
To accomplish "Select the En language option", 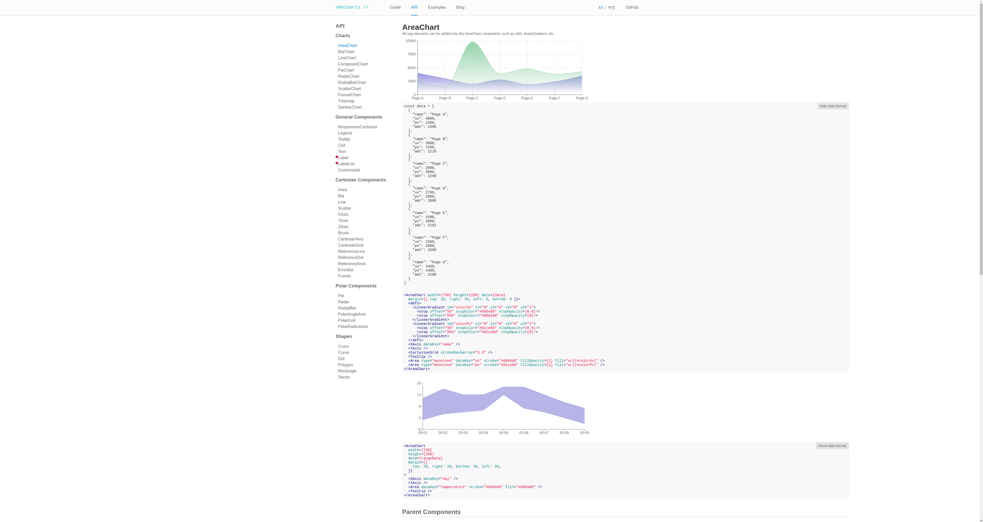I will 601,7.
